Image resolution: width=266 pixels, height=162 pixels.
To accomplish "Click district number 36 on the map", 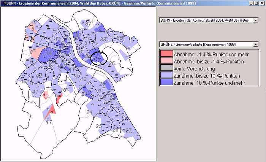I will pyautogui.click(x=112, y=63).
